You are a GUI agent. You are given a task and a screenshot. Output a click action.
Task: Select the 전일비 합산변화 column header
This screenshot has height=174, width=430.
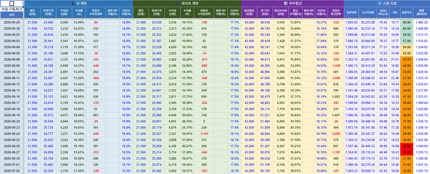coord(336,12)
